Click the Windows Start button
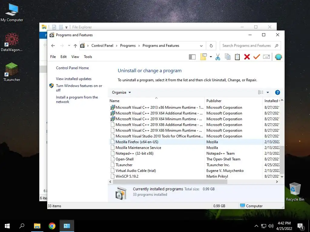The height and width of the screenshot is (232, 310). coord(7,226)
